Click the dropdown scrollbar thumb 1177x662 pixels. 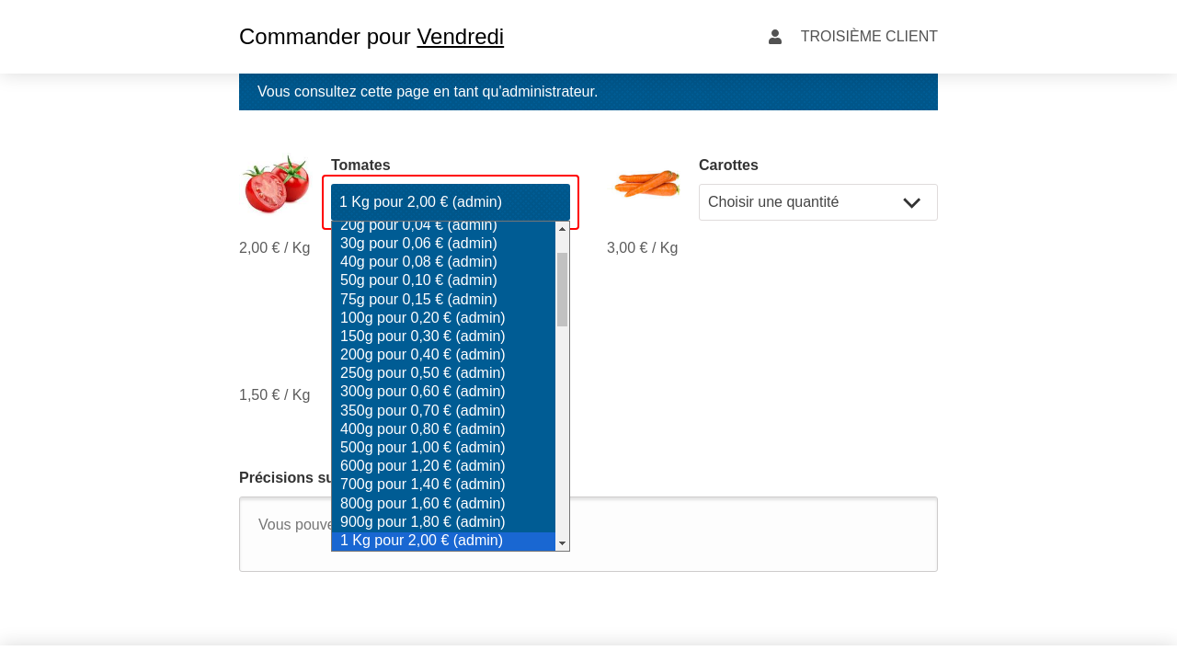562,290
